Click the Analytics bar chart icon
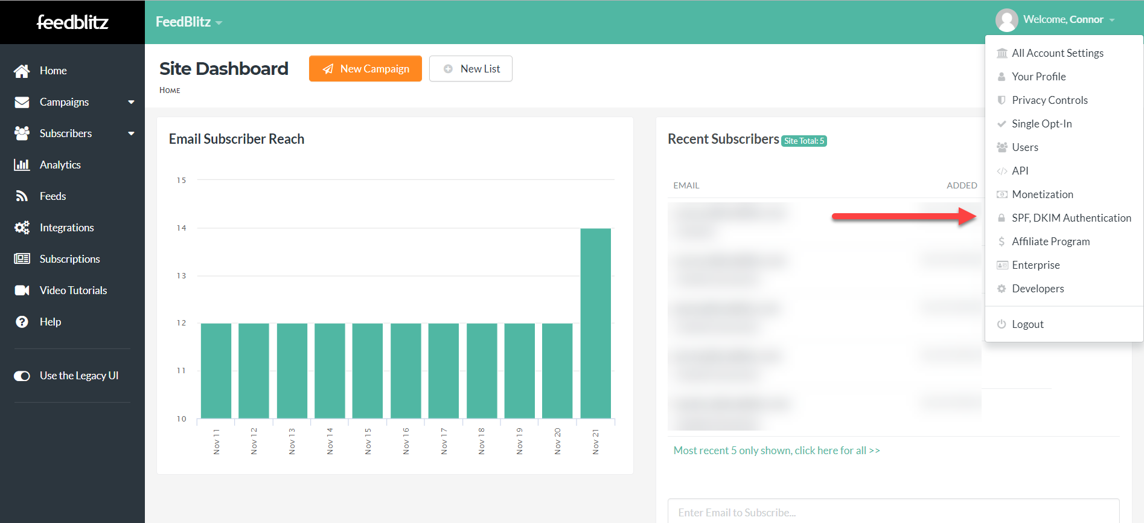Screen dimensions: 1144x523 [22, 165]
